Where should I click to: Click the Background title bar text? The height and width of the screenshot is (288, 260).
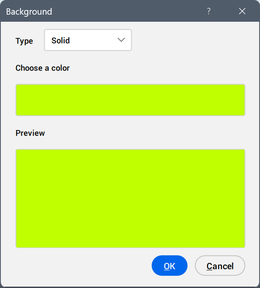(29, 11)
